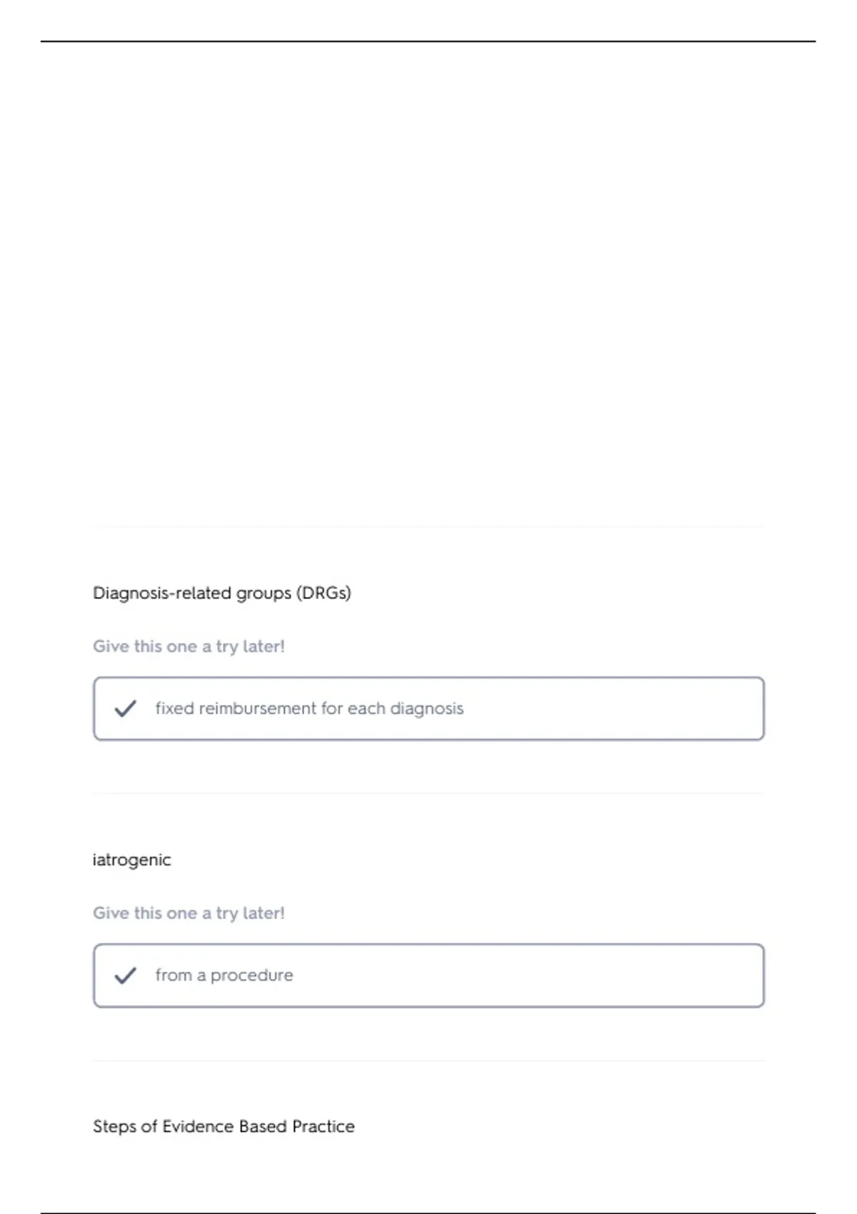Viewport: 857px width, 1214px height.
Task: Click "Give this one a try later!" under DRGs
Action: (189, 647)
